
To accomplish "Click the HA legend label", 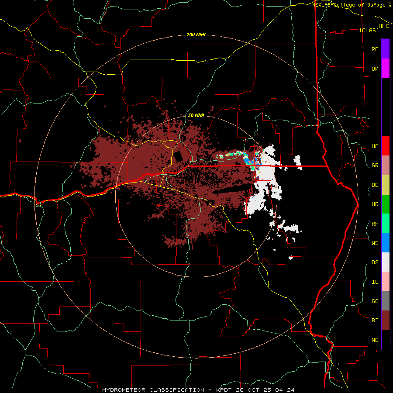I will 375,146.
